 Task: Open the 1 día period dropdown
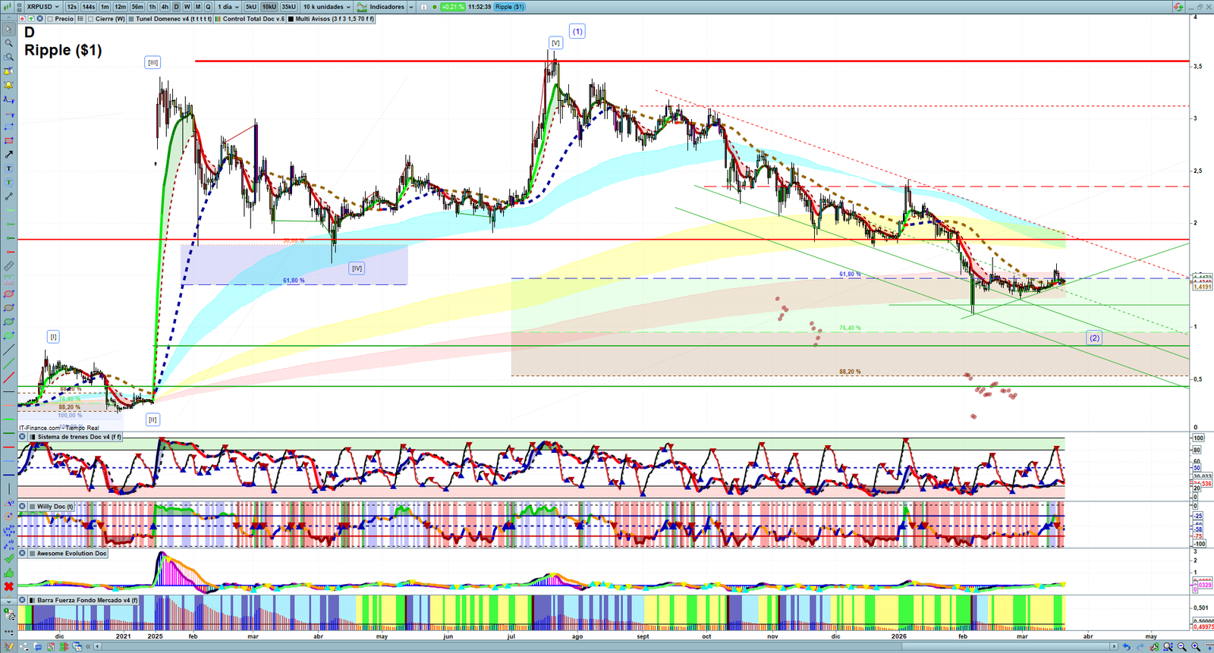click(228, 7)
